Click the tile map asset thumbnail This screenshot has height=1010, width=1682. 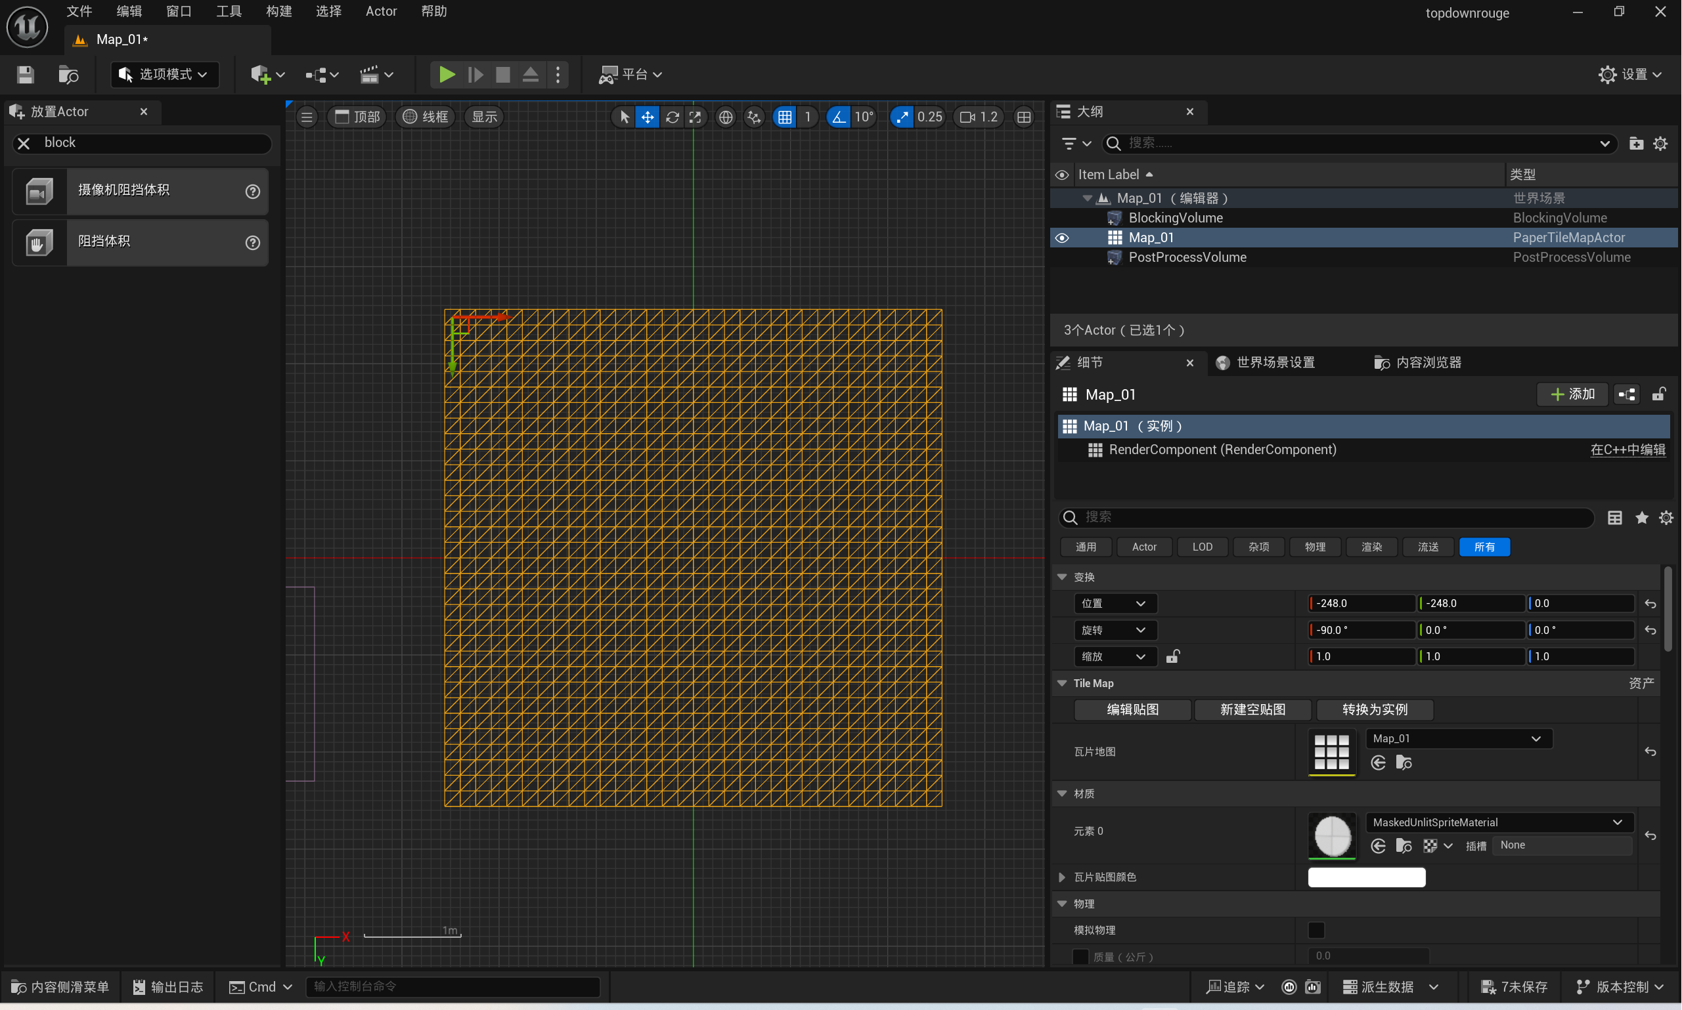1331,752
